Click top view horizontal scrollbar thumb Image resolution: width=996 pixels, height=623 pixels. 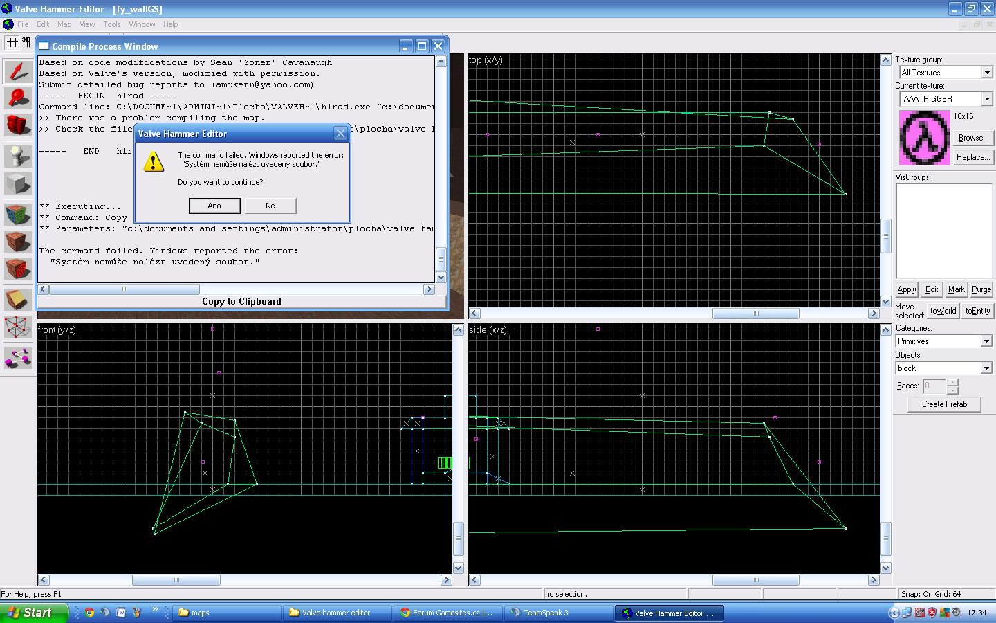(x=756, y=314)
